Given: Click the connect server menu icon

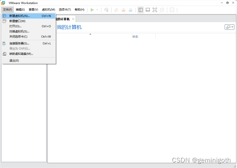Looking at the screenshot, I should point(4,43).
